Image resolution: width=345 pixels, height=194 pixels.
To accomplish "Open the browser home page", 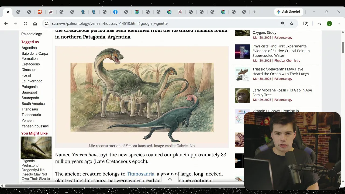I will click(x=35, y=24).
